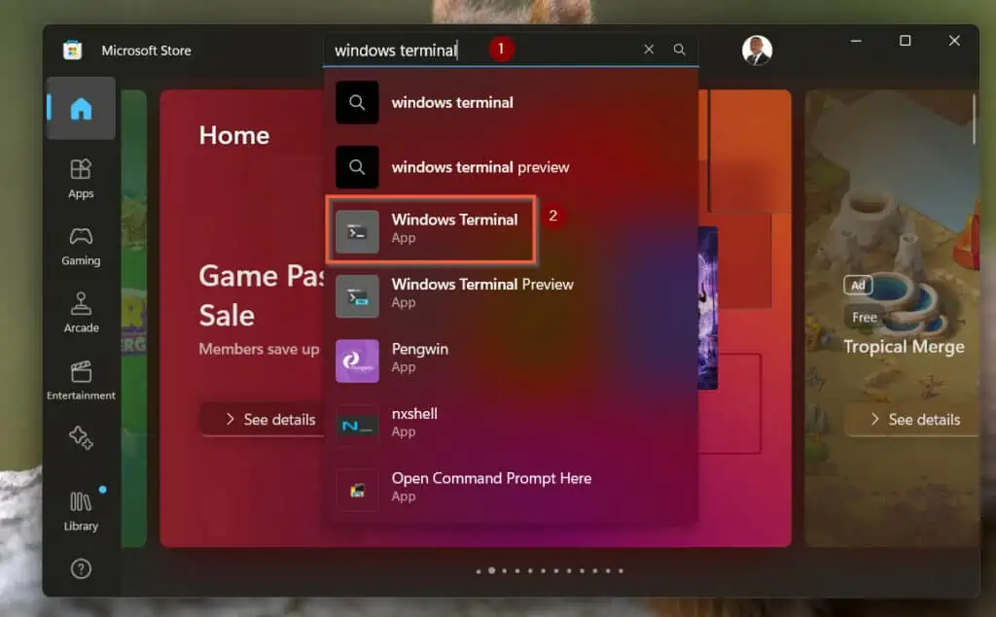Open the nxshell app result
996x617 pixels.
(x=511, y=424)
